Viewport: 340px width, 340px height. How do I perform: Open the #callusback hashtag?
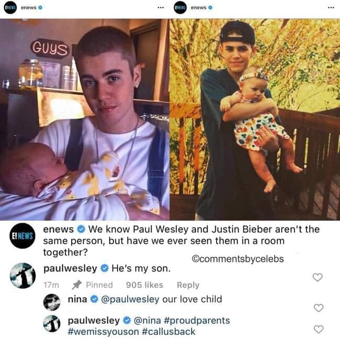[x=169, y=332]
